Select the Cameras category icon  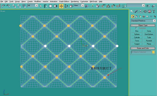(144, 16)
